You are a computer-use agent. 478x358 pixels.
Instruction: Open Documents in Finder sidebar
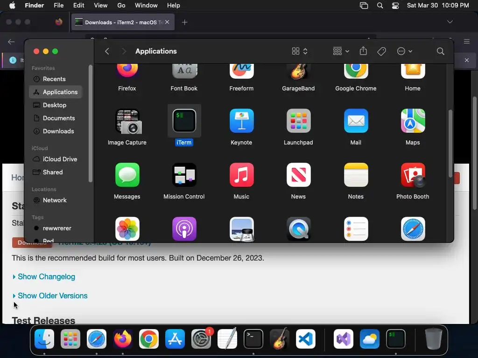(56, 118)
